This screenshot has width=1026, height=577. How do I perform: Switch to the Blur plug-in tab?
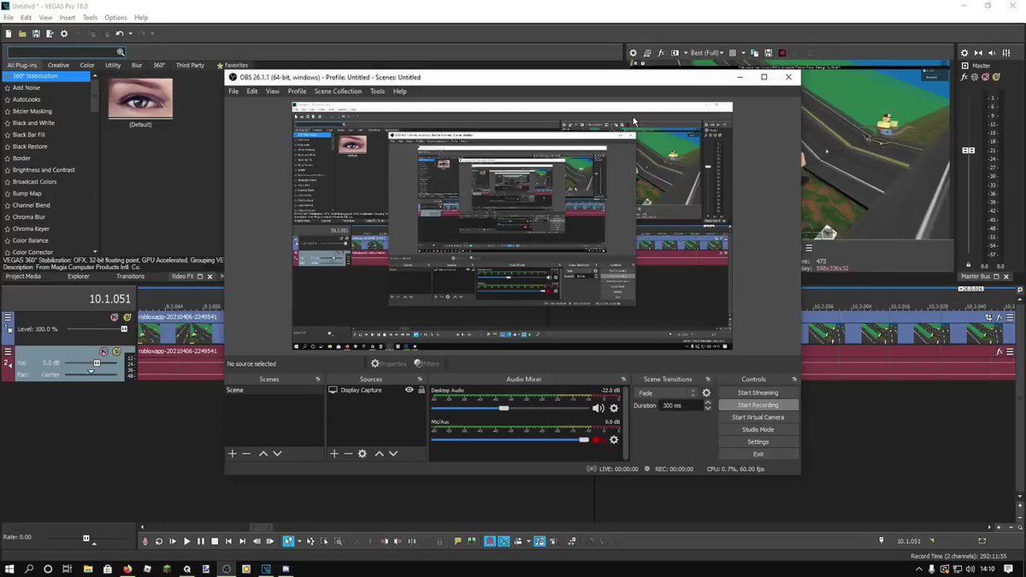(137, 65)
